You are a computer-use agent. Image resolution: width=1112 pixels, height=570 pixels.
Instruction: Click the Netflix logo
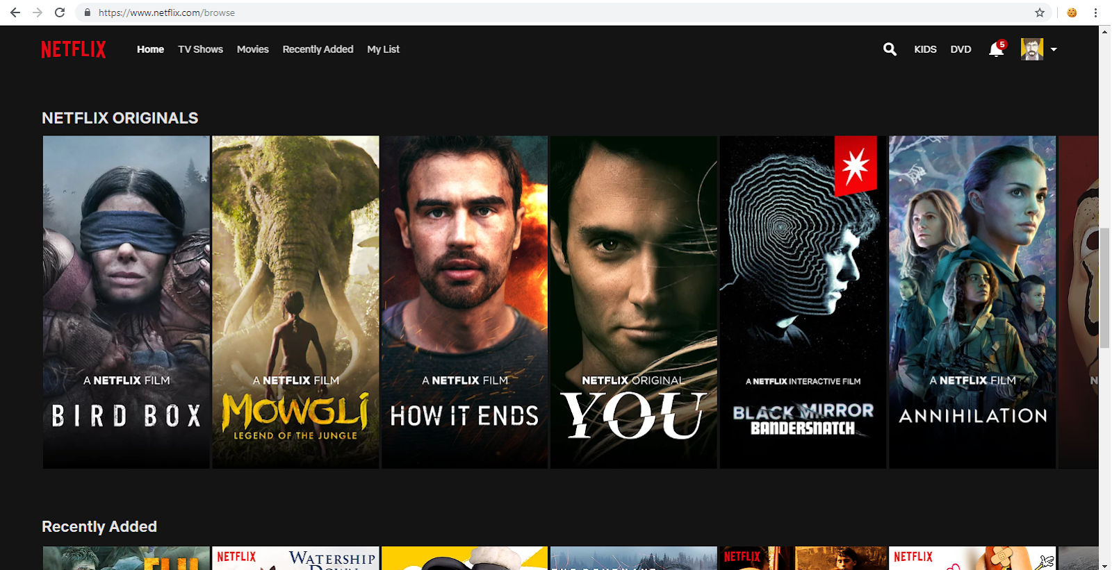click(x=74, y=49)
